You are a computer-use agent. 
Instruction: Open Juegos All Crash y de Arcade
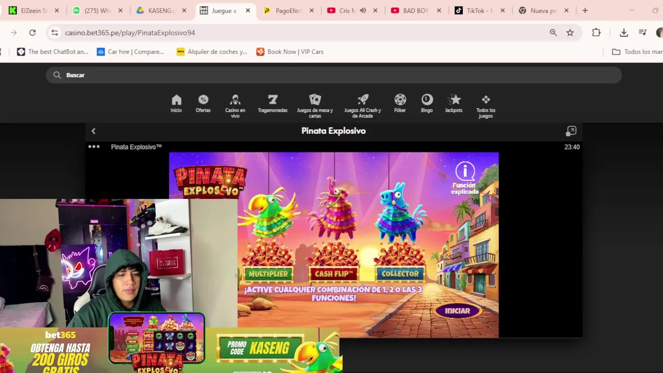tap(363, 106)
